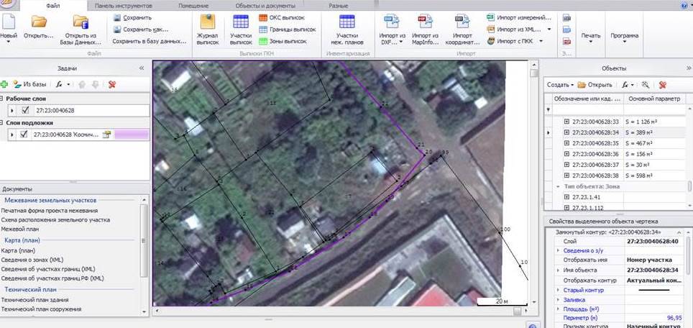The height and width of the screenshot is (328, 693).
Task: Click red delete icon in Объекты toolbar
Action: click(662, 84)
